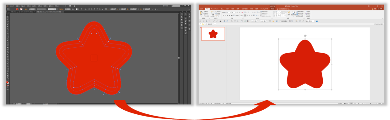
Task: Click the 共享 share button in PowerPoint
Action: click(380, 9)
